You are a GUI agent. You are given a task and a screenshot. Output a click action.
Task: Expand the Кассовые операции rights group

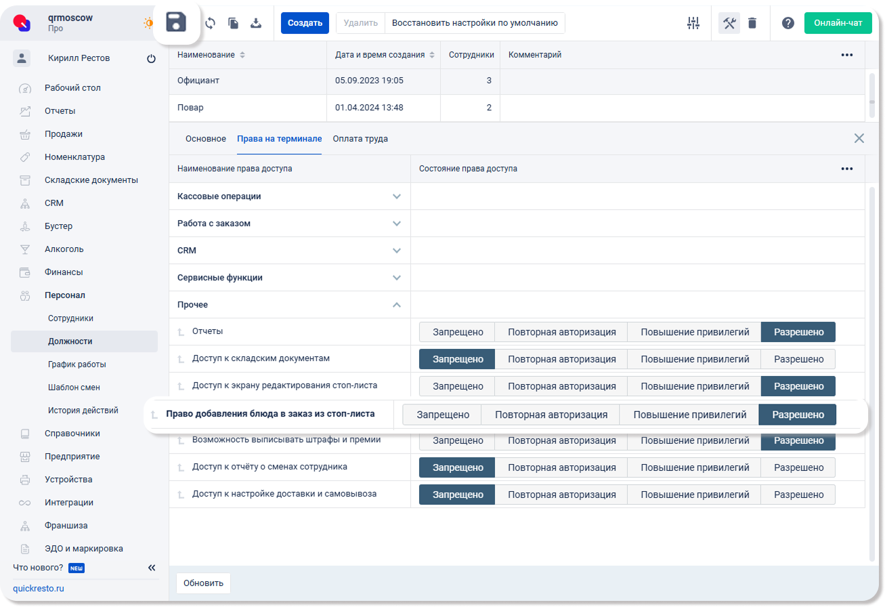pyautogui.click(x=397, y=196)
